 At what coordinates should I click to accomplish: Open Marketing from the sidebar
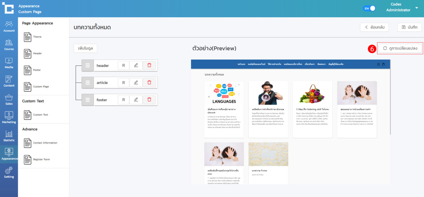(x=9, y=118)
